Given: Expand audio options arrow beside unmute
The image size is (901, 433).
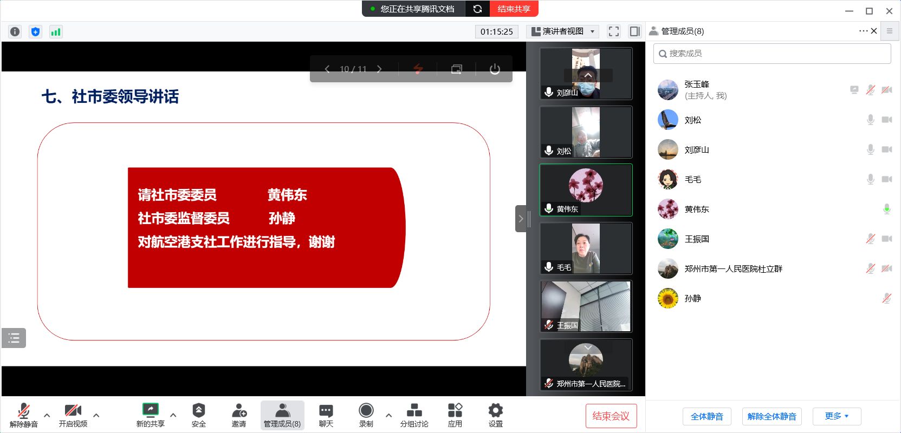Looking at the screenshot, I should point(47,415).
